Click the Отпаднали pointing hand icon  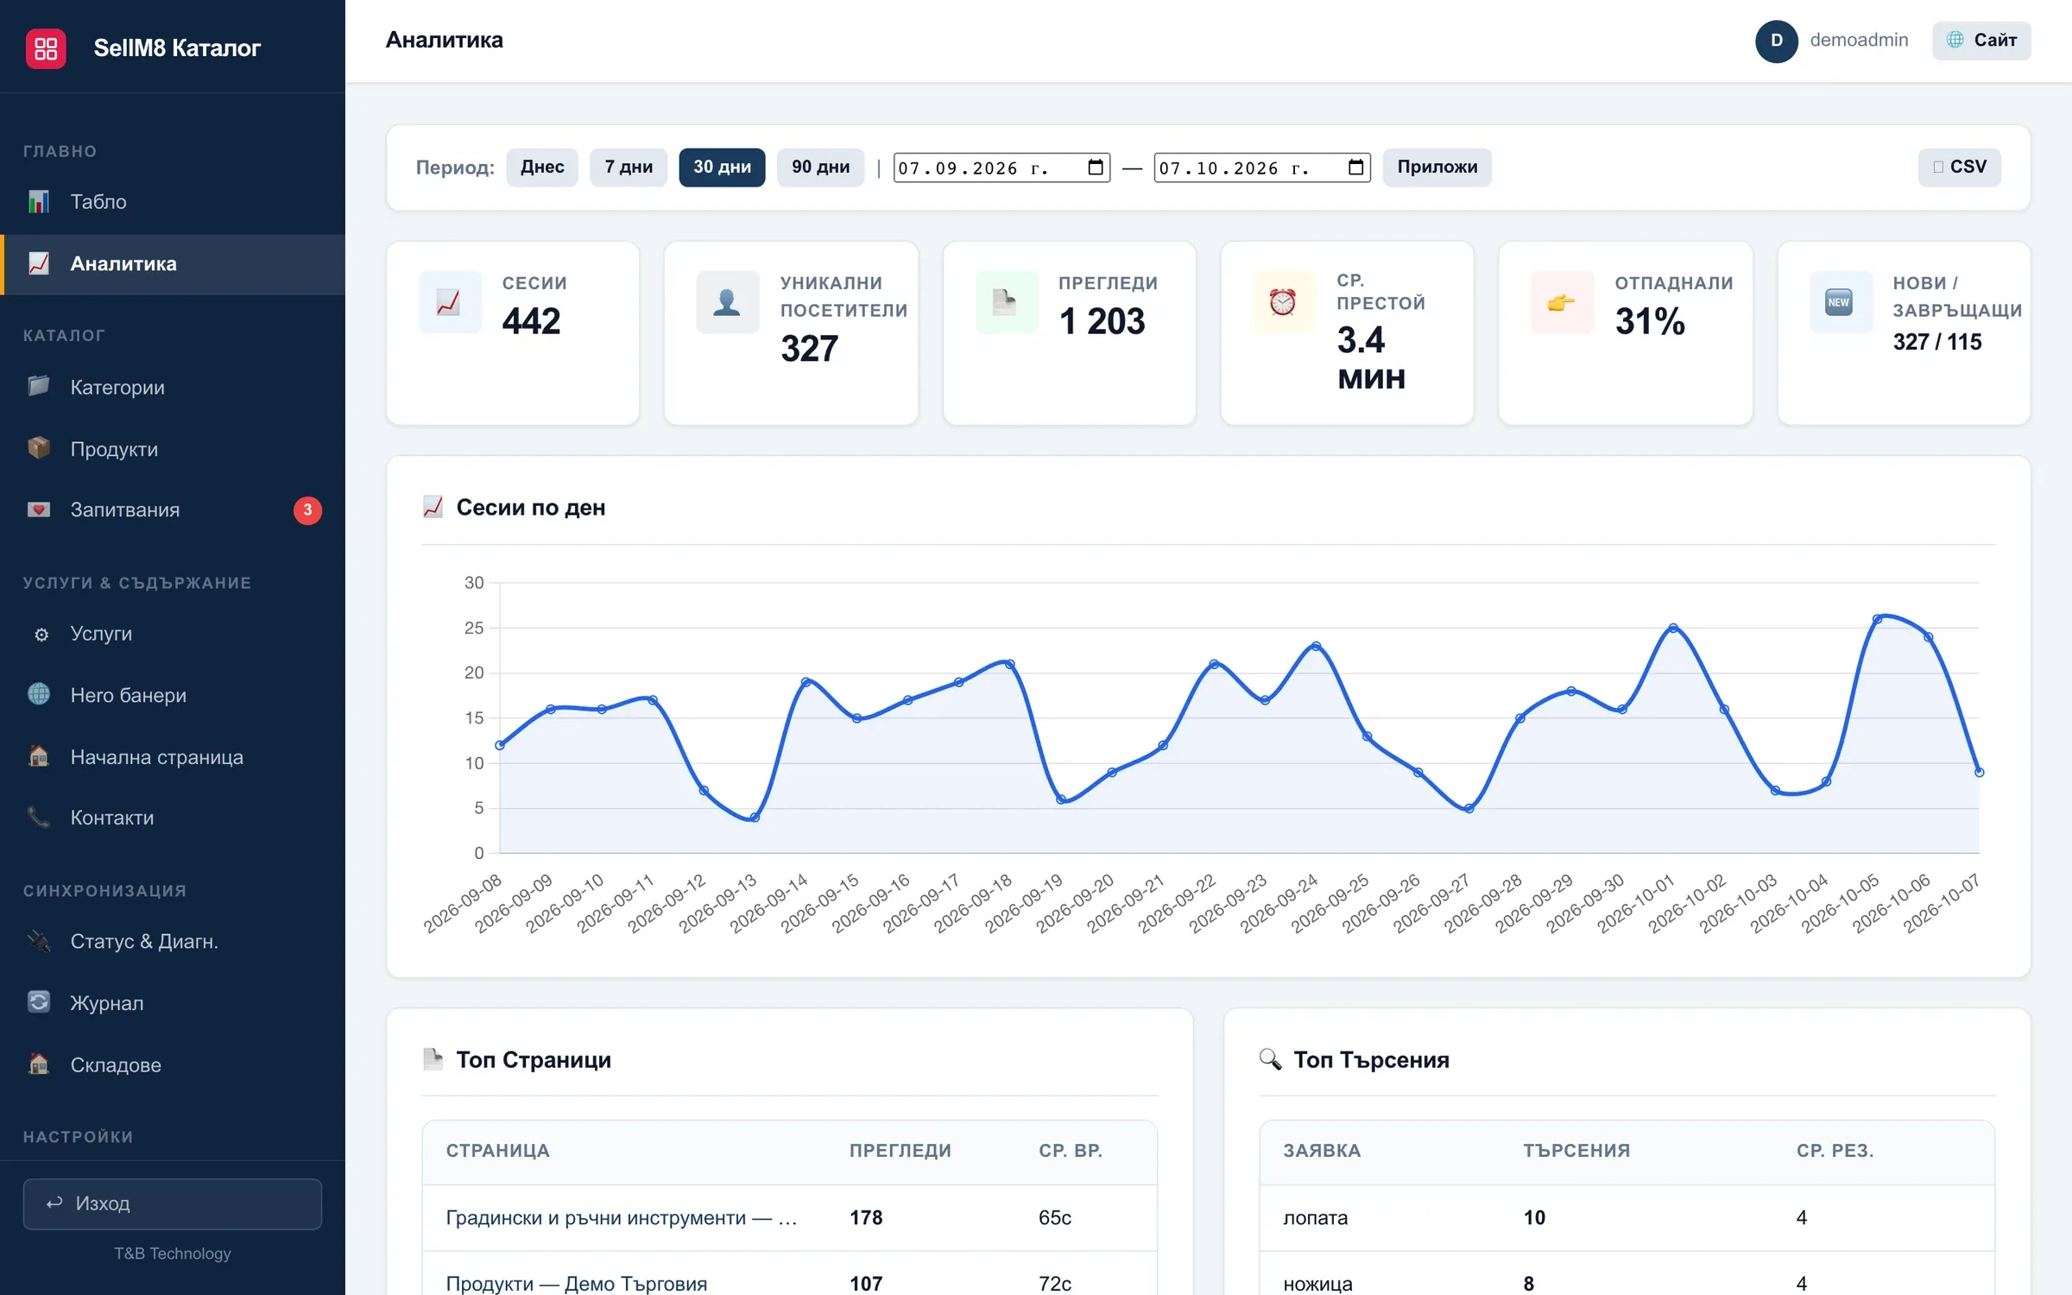coord(1562,302)
